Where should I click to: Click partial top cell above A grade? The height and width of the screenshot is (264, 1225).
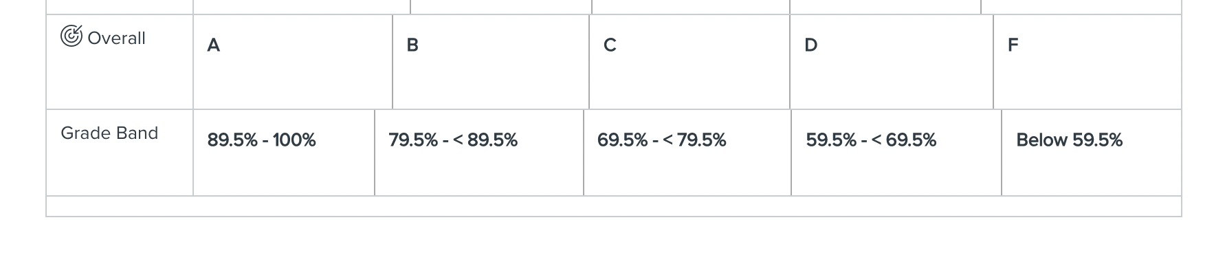point(302,7)
